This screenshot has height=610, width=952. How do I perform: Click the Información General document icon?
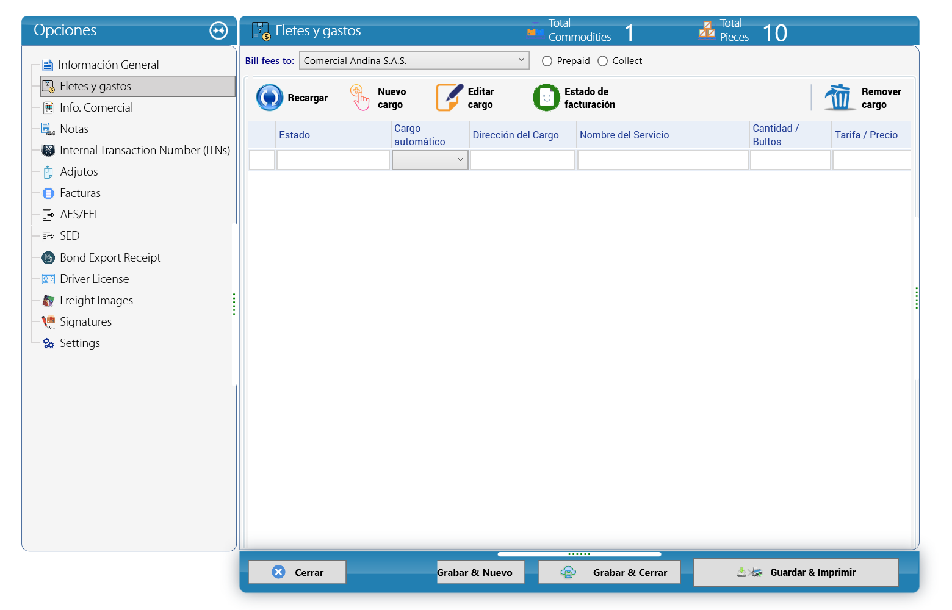point(48,65)
